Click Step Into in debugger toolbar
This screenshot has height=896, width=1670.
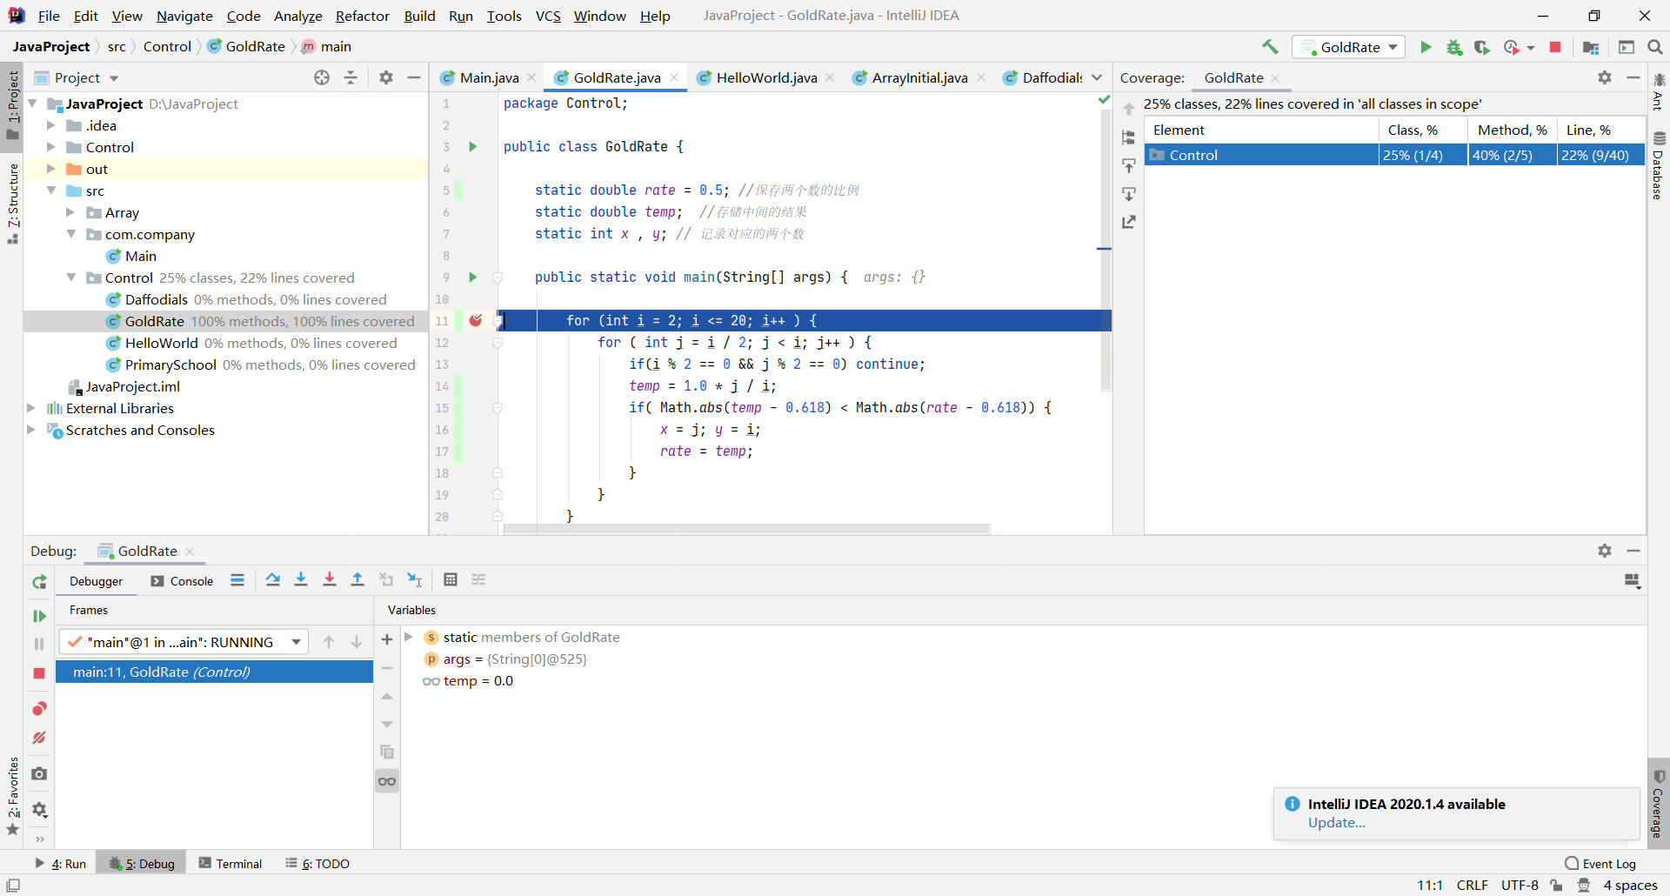pyautogui.click(x=301, y=580)
